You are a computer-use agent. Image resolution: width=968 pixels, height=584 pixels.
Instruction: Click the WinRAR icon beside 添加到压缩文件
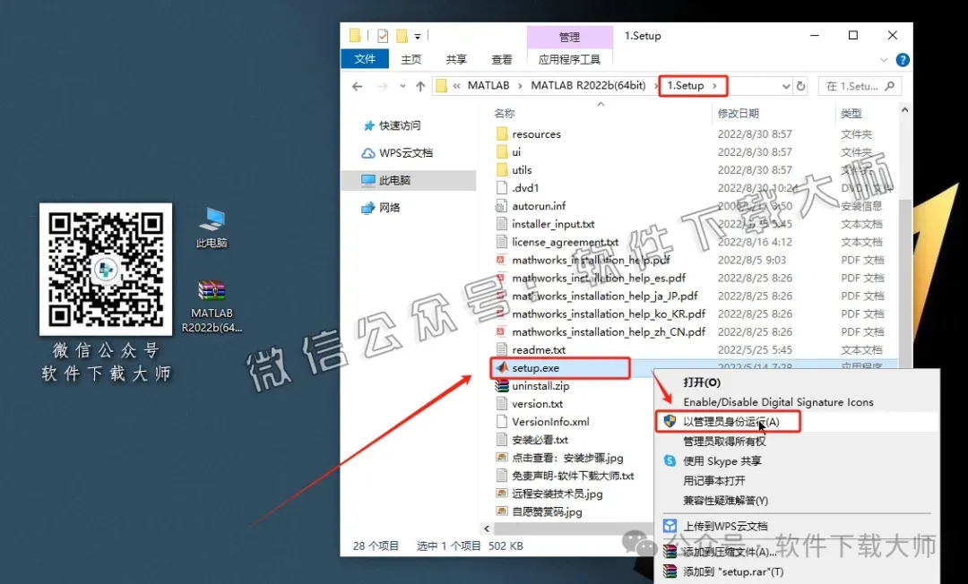click(x=670, y=552)
